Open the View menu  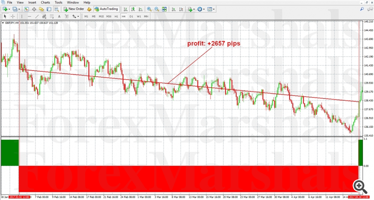pos(20,2)
